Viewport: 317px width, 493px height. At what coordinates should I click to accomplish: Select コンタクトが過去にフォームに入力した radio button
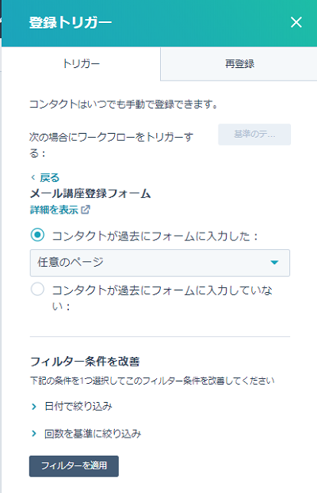[x=37, y=235]
